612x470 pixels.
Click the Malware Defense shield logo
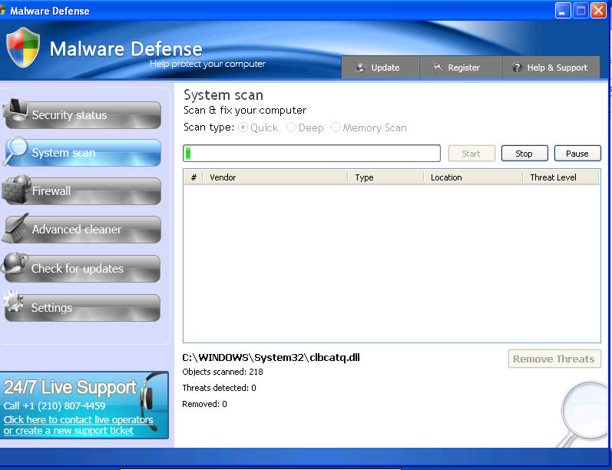click(x=23, y=48)
